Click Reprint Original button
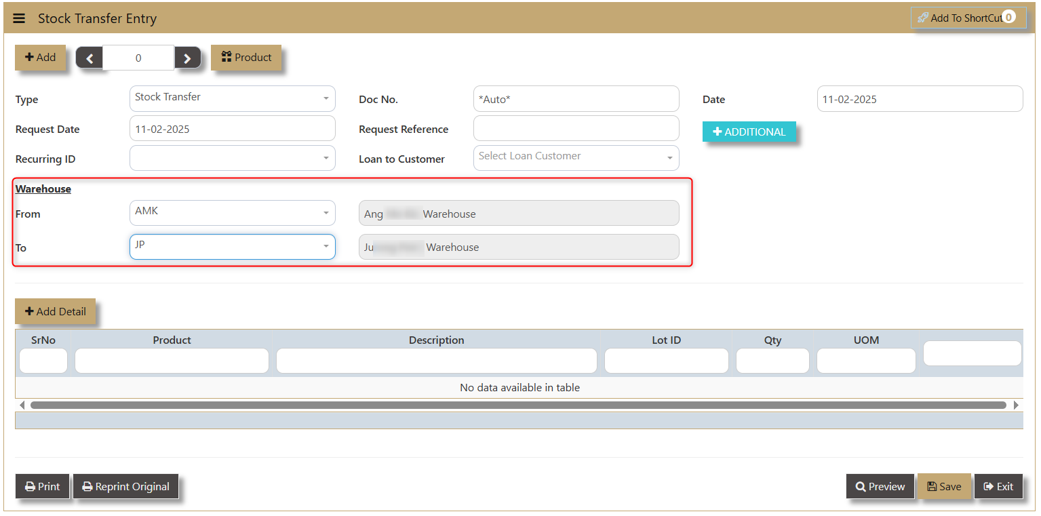The height and width of the screenshot is (516, 1041). [125, 486]
